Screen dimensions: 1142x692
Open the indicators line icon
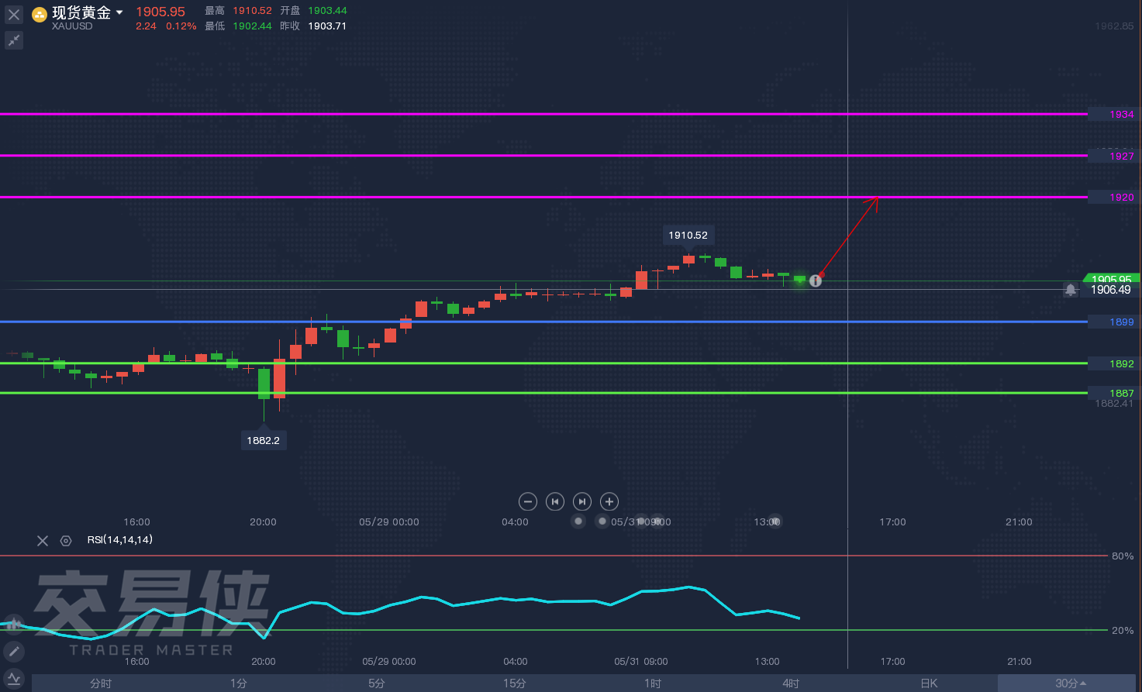[14, 678]
